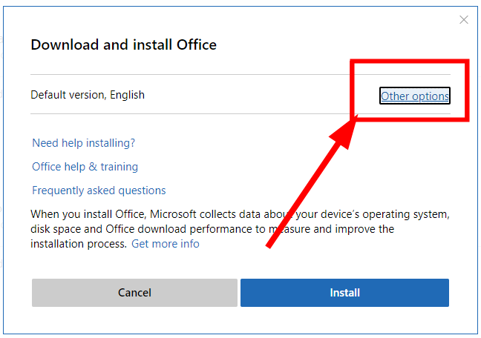Screen dimensions: 481x338
Task: Open the FAQ link in the dialog
Action: click(x=99, y=190)
